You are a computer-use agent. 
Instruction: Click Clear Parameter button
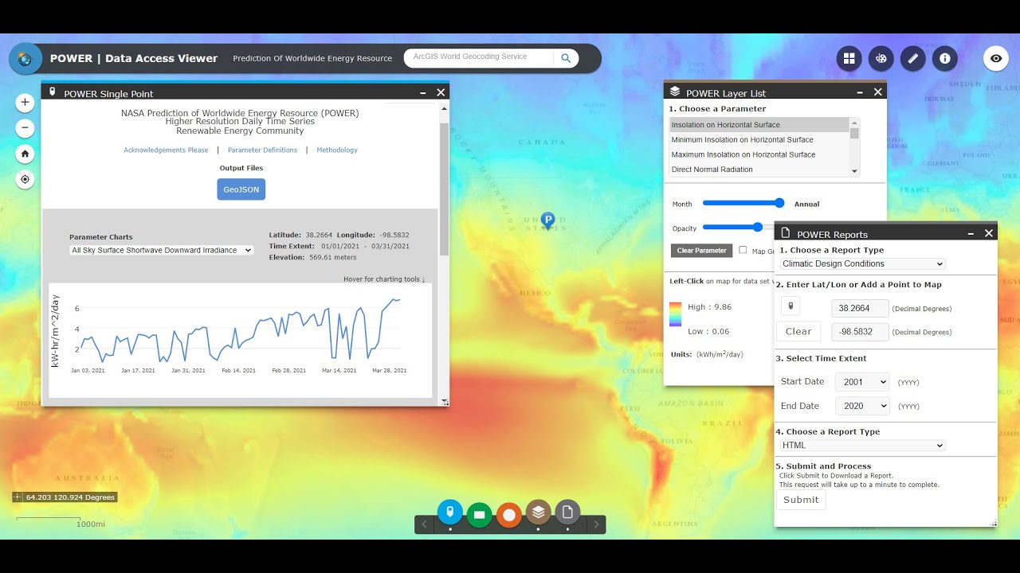click(x=701, y=251)
